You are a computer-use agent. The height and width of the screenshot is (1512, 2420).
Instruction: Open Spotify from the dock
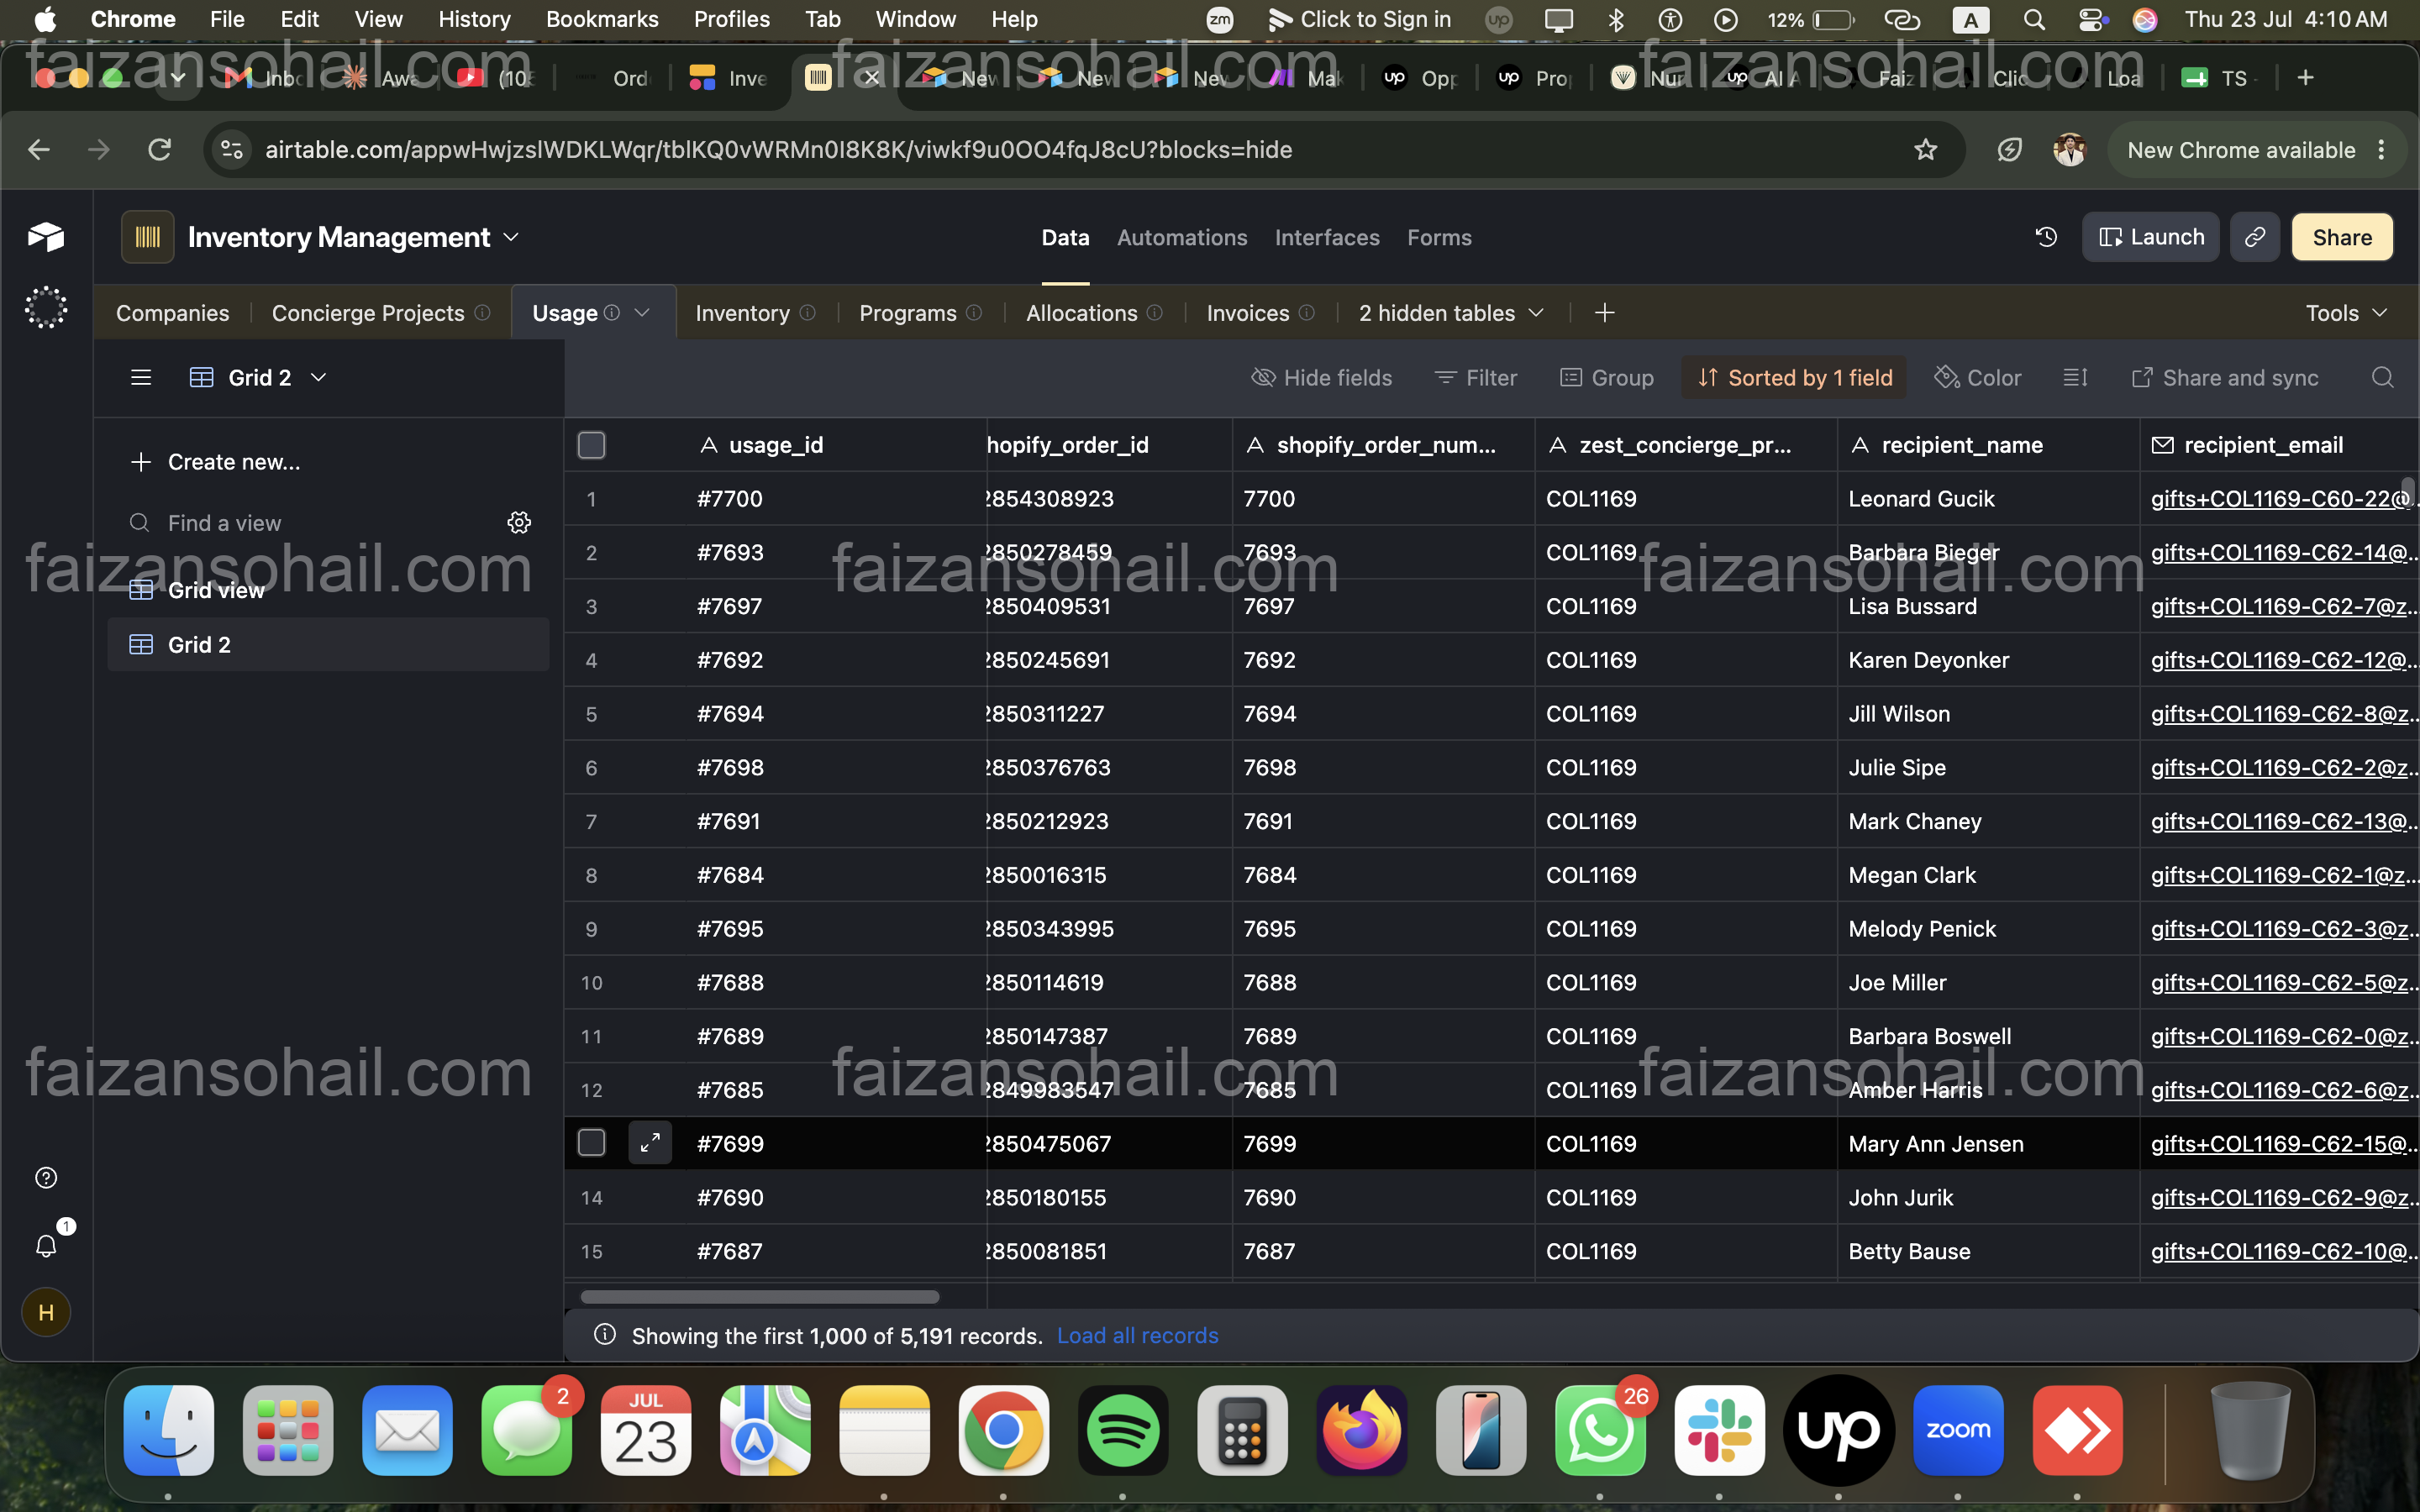click(1122, 1430)
